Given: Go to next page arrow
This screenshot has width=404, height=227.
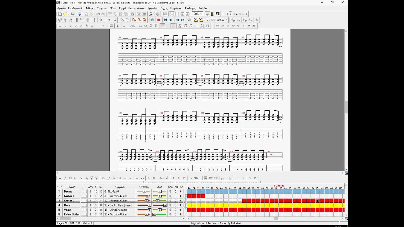Looking at the screenshot, I should click(x=247, y=14).
